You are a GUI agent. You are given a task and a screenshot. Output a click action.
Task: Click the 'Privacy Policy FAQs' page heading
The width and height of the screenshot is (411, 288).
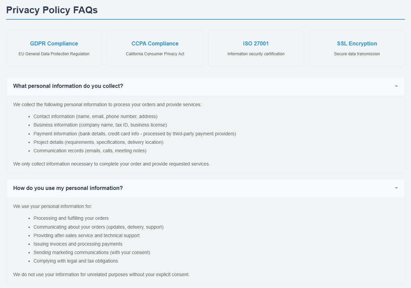[x=52, y=10]
